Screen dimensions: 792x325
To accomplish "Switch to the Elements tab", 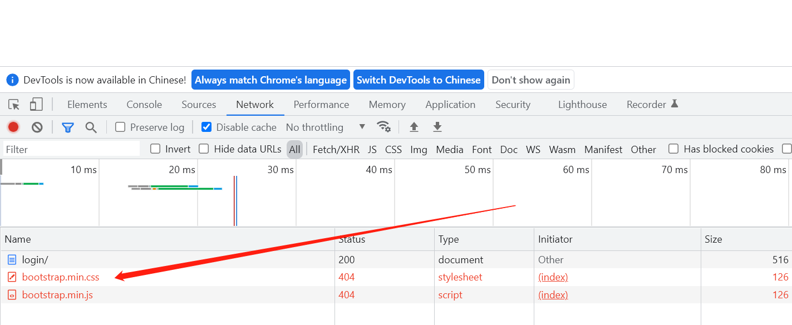I will tap(87, 105).
